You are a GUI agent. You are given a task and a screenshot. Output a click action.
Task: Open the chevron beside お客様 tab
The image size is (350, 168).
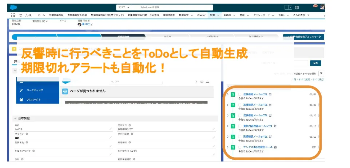234,15
